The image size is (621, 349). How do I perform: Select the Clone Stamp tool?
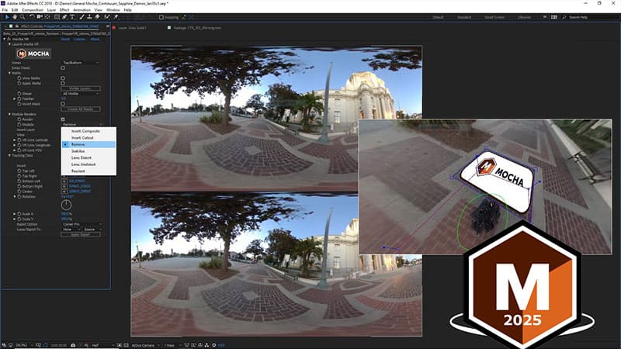(x=89, y=17)
